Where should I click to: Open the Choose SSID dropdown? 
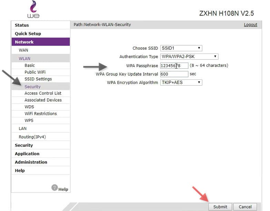pos(181,48)
